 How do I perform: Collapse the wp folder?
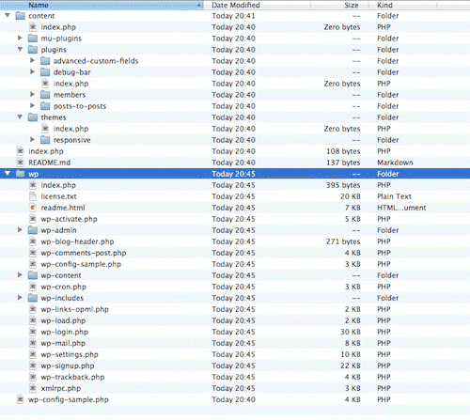pos(8,173)
